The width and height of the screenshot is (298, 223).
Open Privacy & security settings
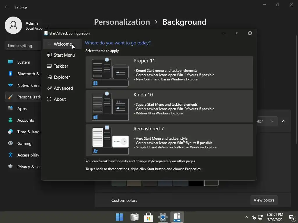tap(23, 167)
